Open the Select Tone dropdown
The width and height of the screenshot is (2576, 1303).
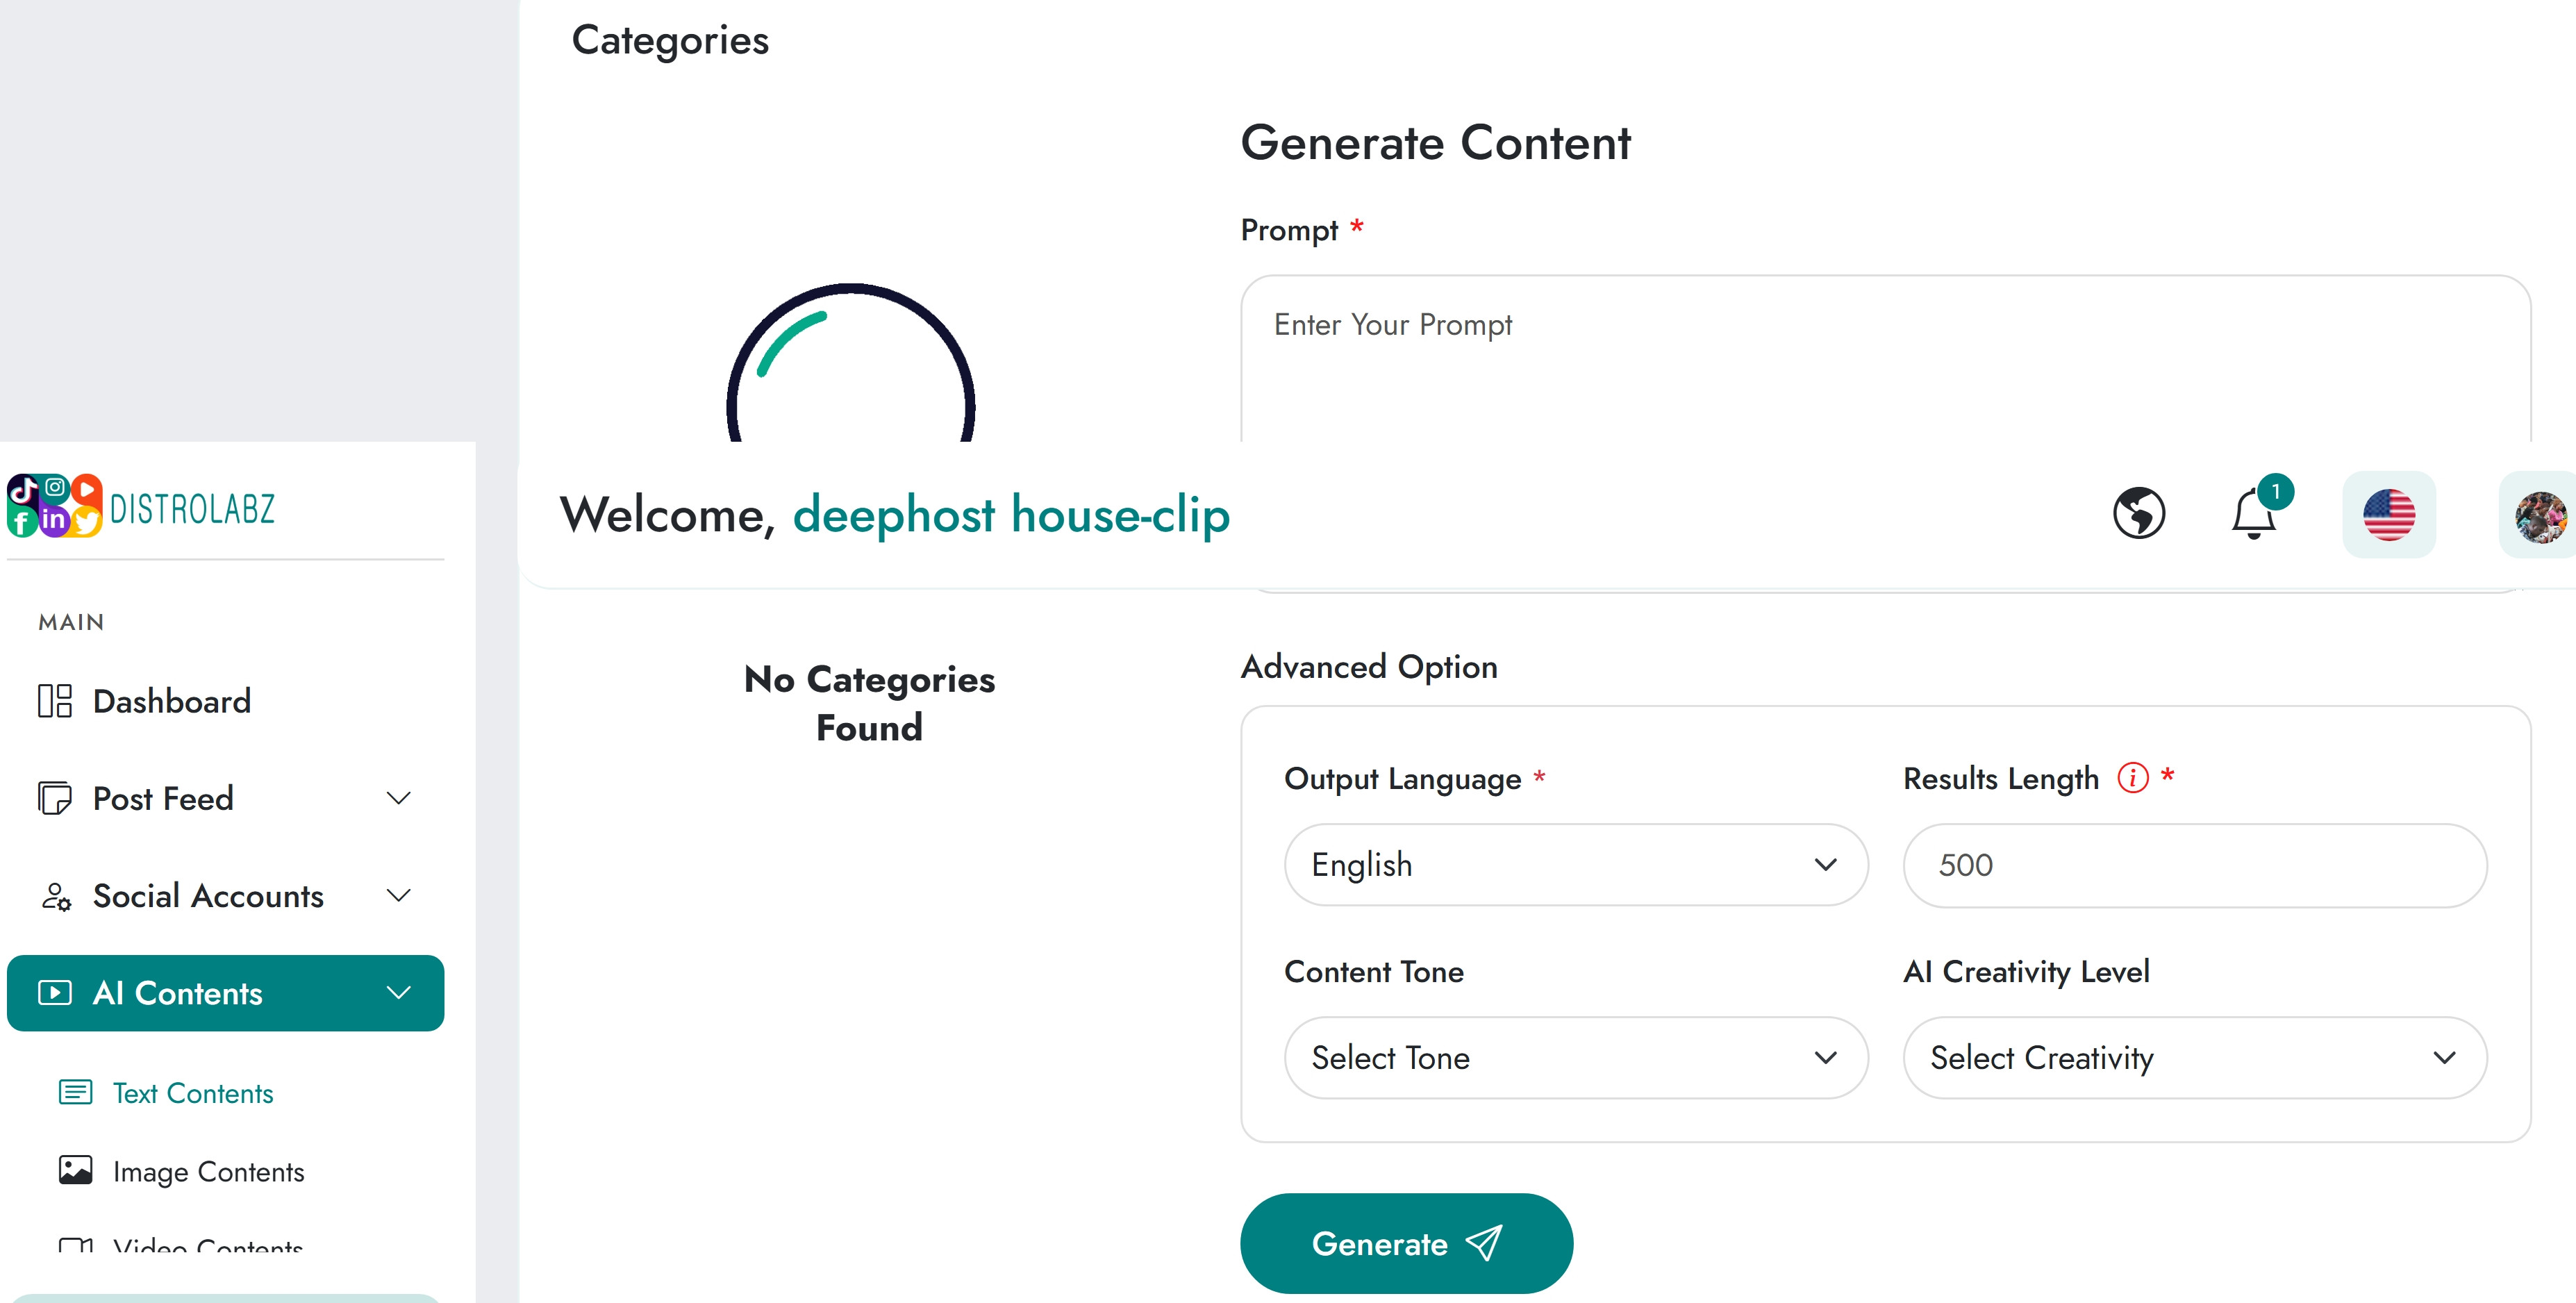1575,1058
